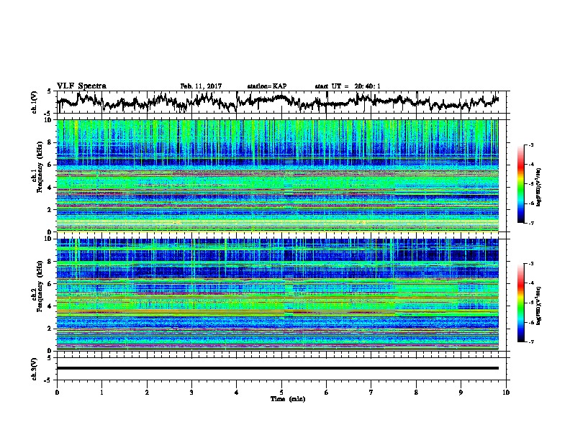Click inside the ch.2 spectrogram panel

[278, 295]
